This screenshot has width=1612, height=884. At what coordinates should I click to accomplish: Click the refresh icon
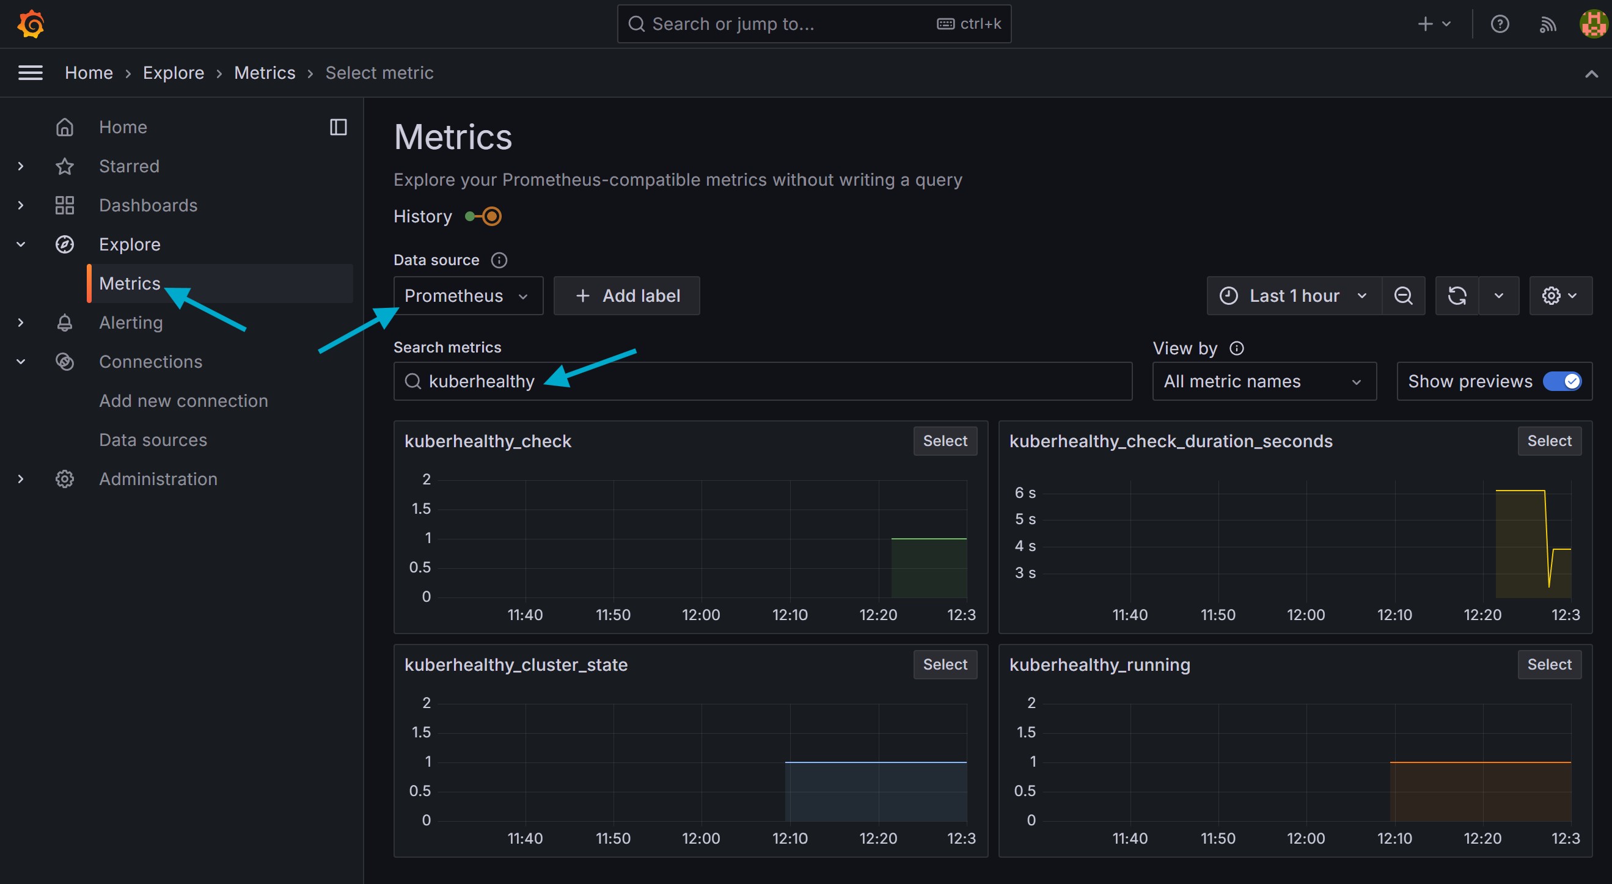1457,295
